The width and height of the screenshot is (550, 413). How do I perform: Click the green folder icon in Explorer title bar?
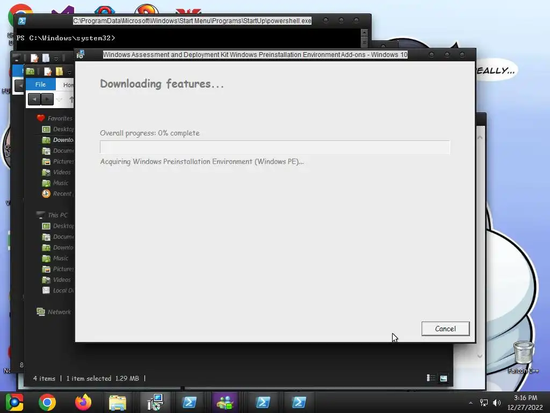click(x=30, y=72)
